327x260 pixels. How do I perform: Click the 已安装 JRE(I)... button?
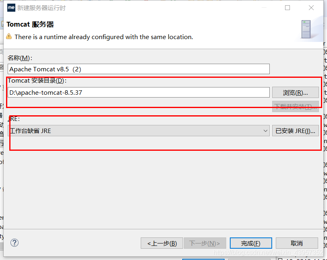coord(295,131)
